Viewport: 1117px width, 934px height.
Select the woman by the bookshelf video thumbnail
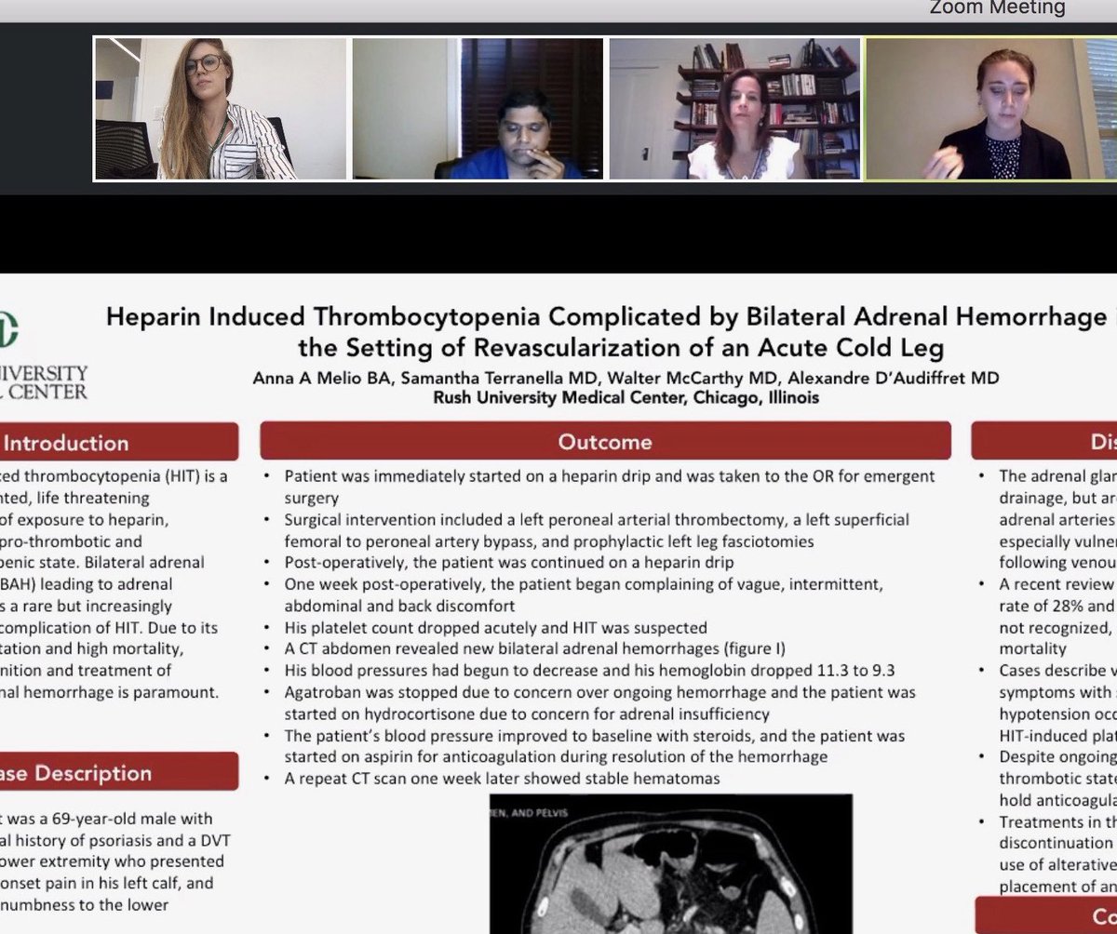[x=735, y=108]
